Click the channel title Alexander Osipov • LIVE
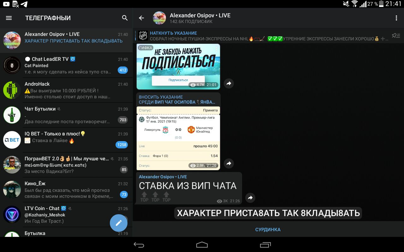This screenshot has height=252, width=404. [200, 15]
